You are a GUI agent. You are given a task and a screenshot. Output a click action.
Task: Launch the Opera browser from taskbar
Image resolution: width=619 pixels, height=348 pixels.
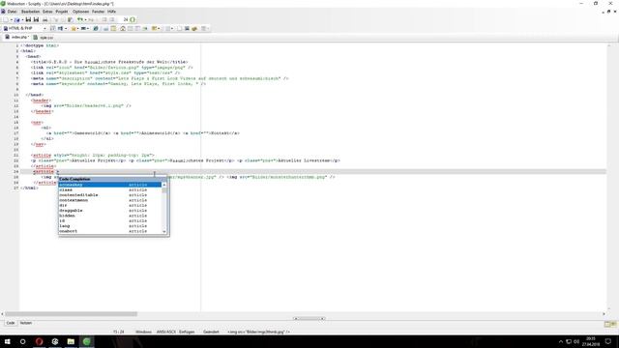pos(39,341)
